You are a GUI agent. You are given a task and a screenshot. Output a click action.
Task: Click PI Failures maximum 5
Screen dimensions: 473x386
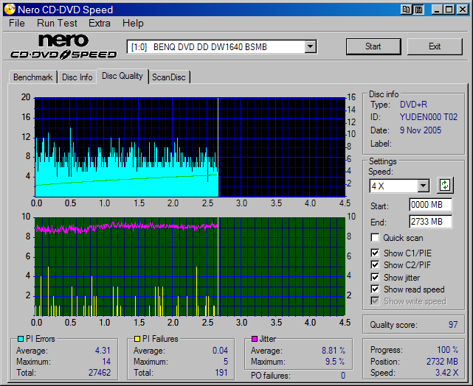[x=226, y=361]
